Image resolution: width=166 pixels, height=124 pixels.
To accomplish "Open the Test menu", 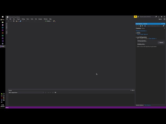I will tap(36, 19).
